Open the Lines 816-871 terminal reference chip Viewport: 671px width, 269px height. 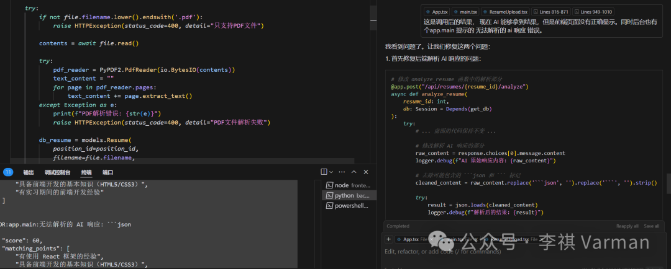click(550, 12)
